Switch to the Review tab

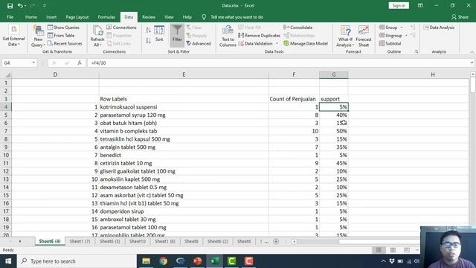pyautogui.click(x=149, y=17)
